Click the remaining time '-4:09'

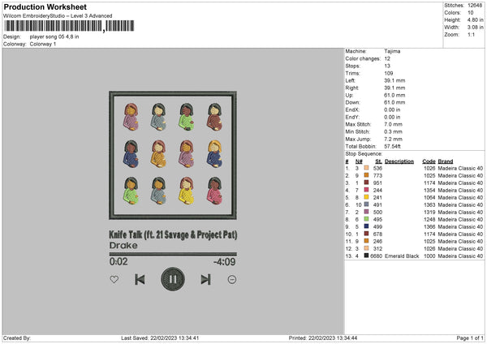225,262
